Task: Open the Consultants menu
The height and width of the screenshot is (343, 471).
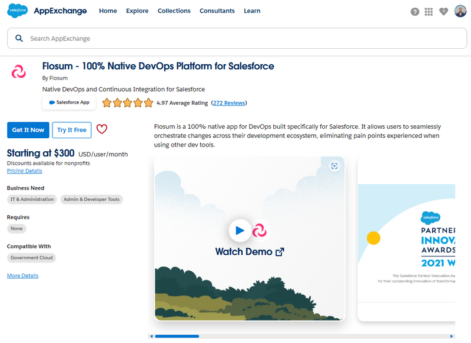Action: click(217, 11)
